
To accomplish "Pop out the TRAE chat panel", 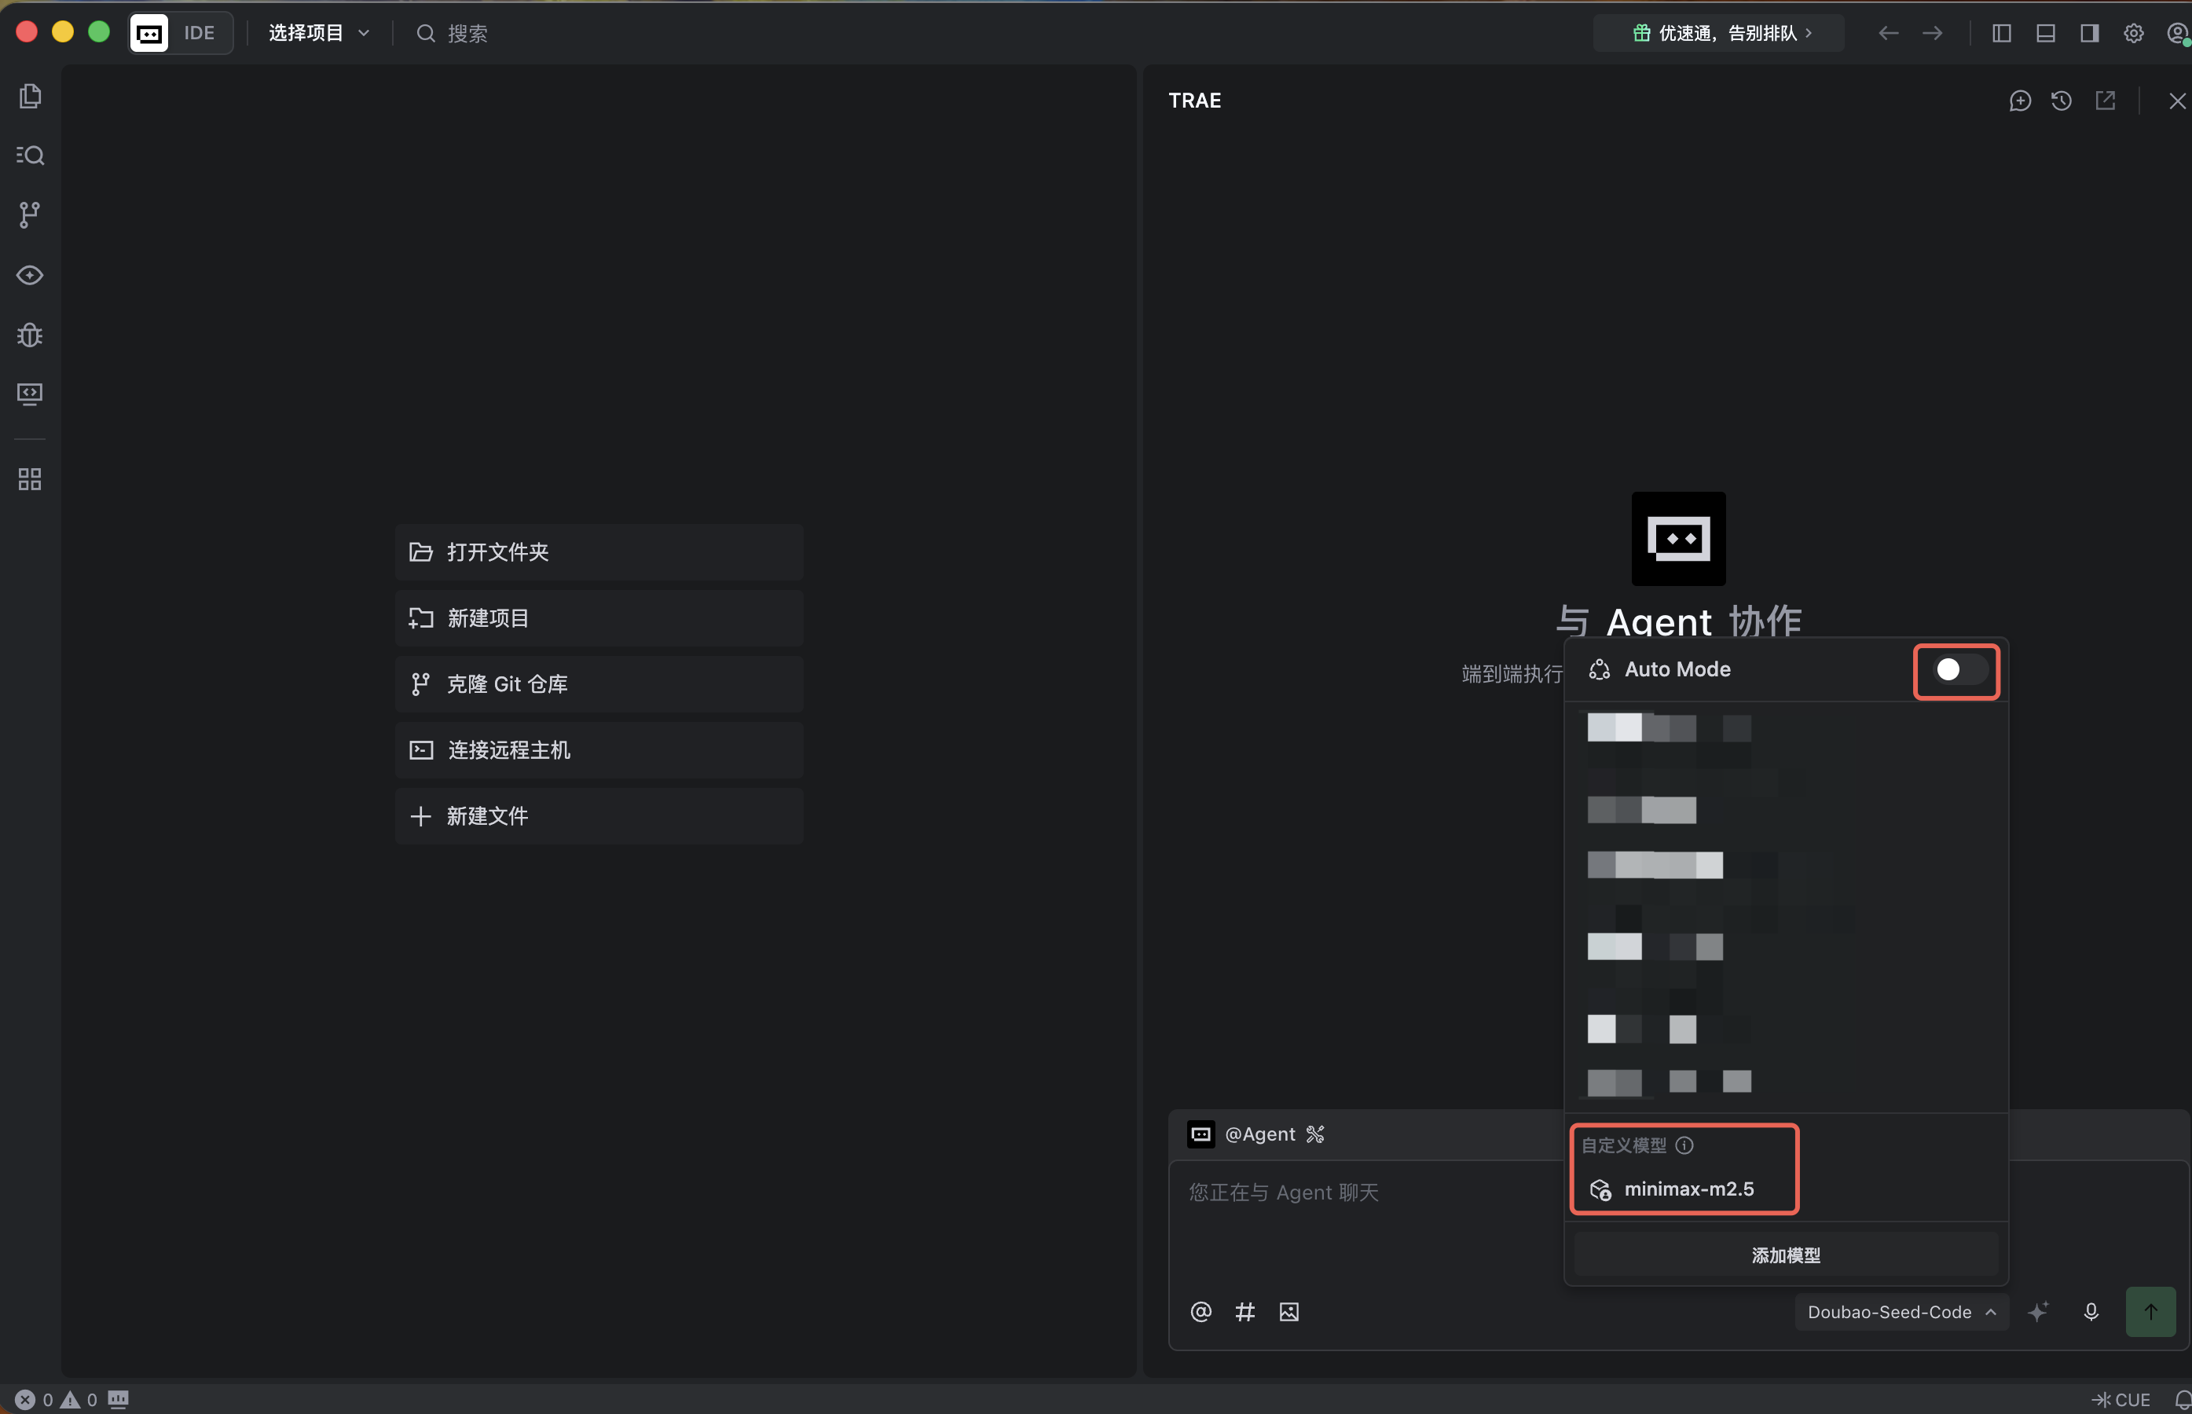I will point(2106,101).
